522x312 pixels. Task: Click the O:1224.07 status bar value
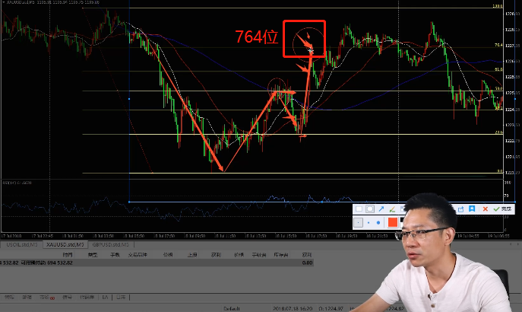331,309
